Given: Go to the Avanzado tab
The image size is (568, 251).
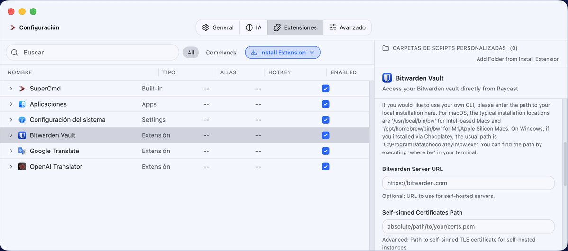Looking at the screenshot, I should coord(347,27).
